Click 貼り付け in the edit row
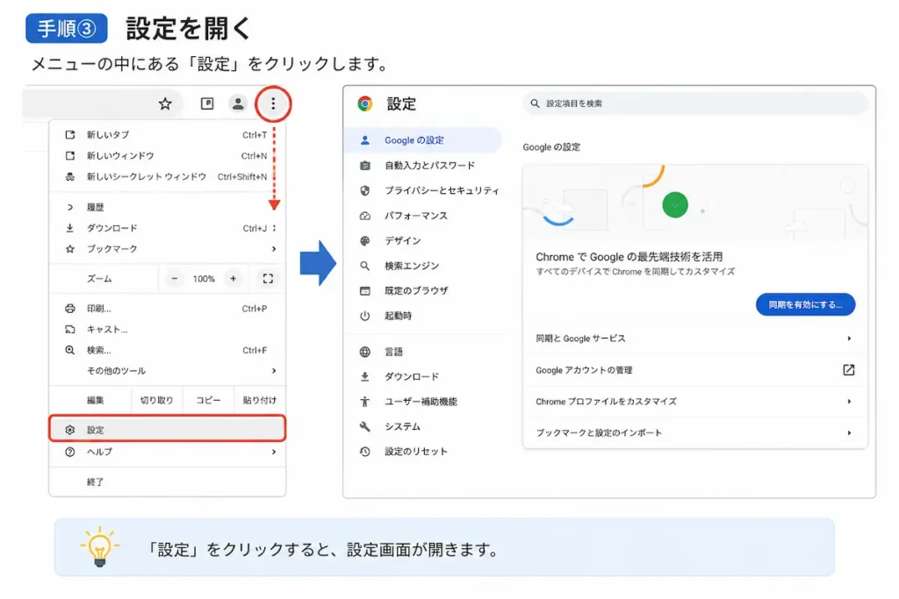899x599 pixels. [x=260, y=400]
